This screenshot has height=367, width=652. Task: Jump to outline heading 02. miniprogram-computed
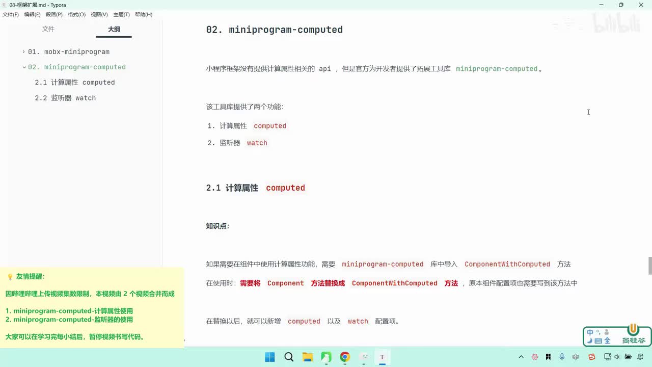click(77, 67)
